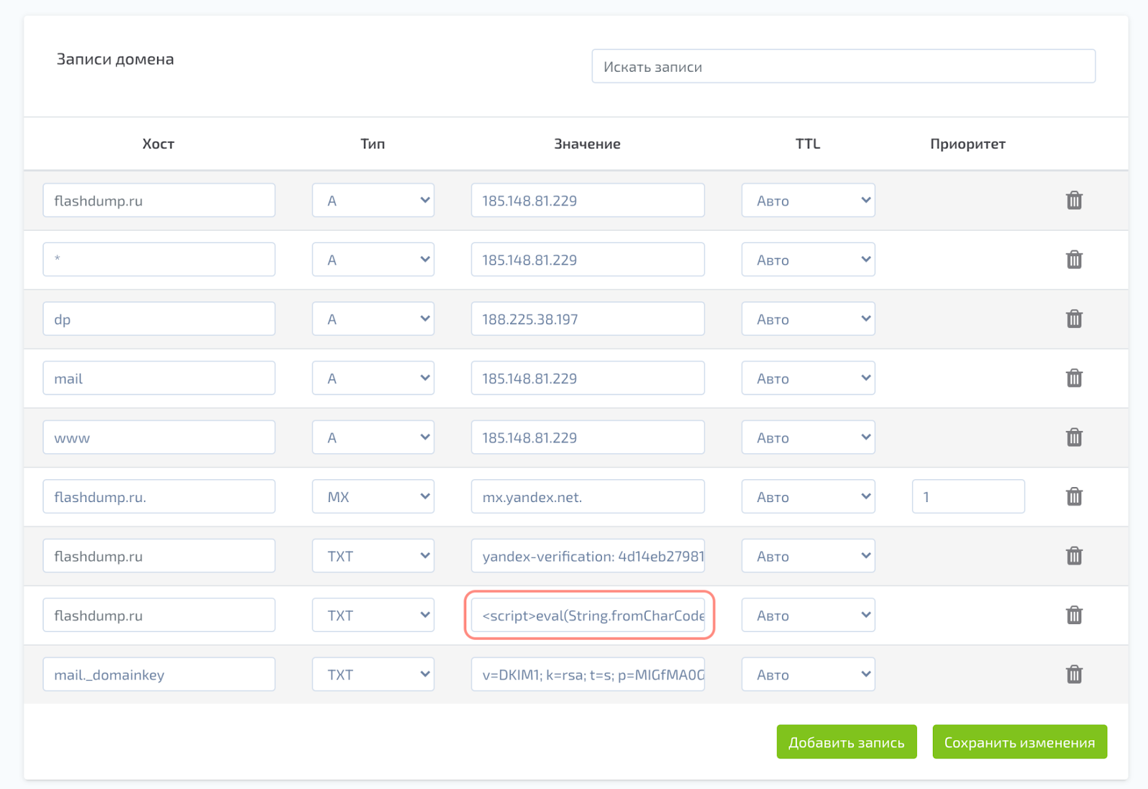1148x789 pixels.
Task: Delete the MX mx.yandex.net. record
Action: tap(1074, 496)
